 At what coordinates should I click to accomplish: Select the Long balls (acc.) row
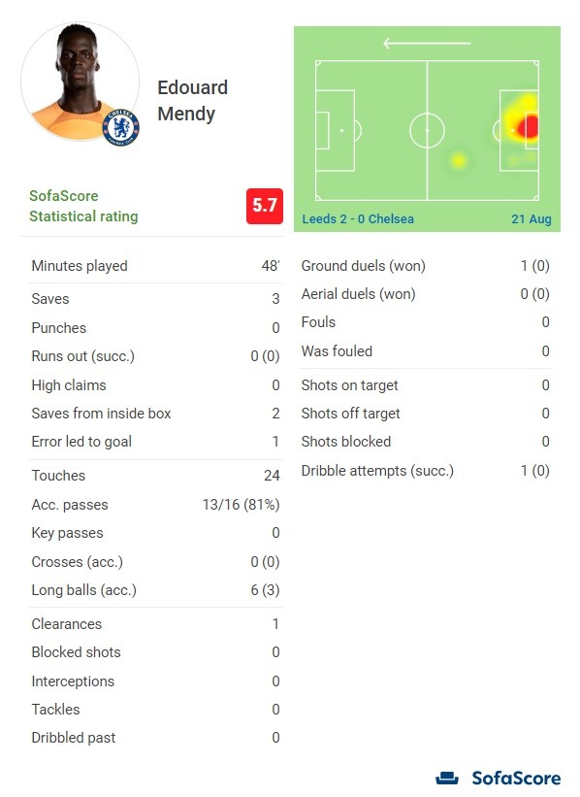click(155, 590)
